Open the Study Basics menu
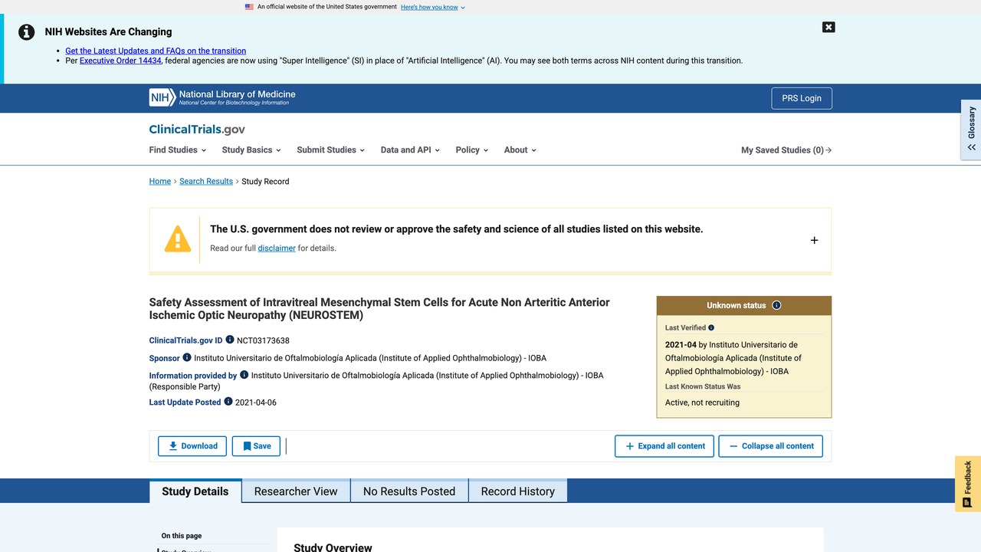Image resolution: width=981 pixels, height=552 pixels. (x=251, y=150)
